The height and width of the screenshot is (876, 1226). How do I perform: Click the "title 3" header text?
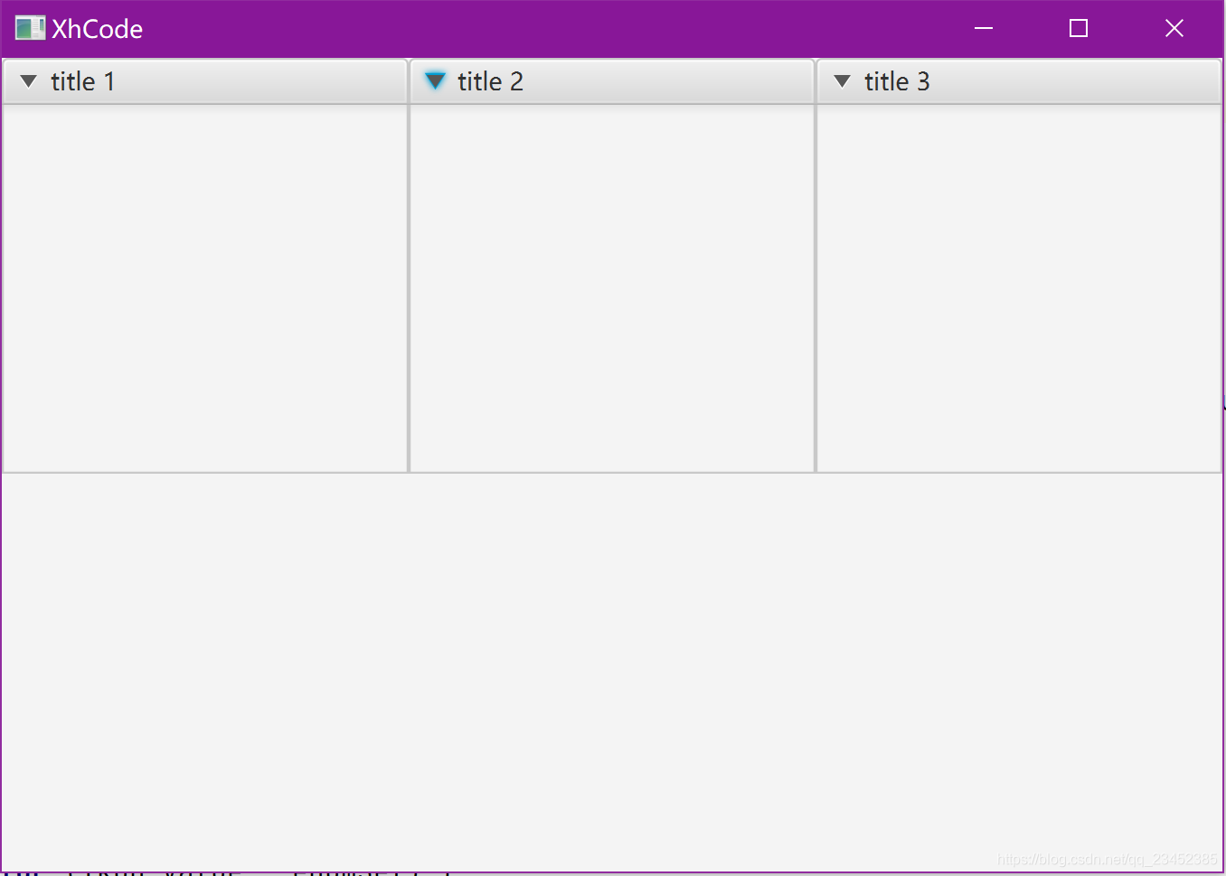coord(897,81)
